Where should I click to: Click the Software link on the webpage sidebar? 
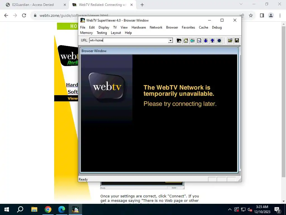(x=73, y=92)
